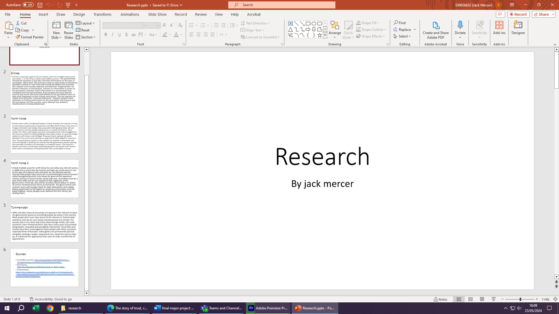Open the Add-ins icon

coord(499,25)
